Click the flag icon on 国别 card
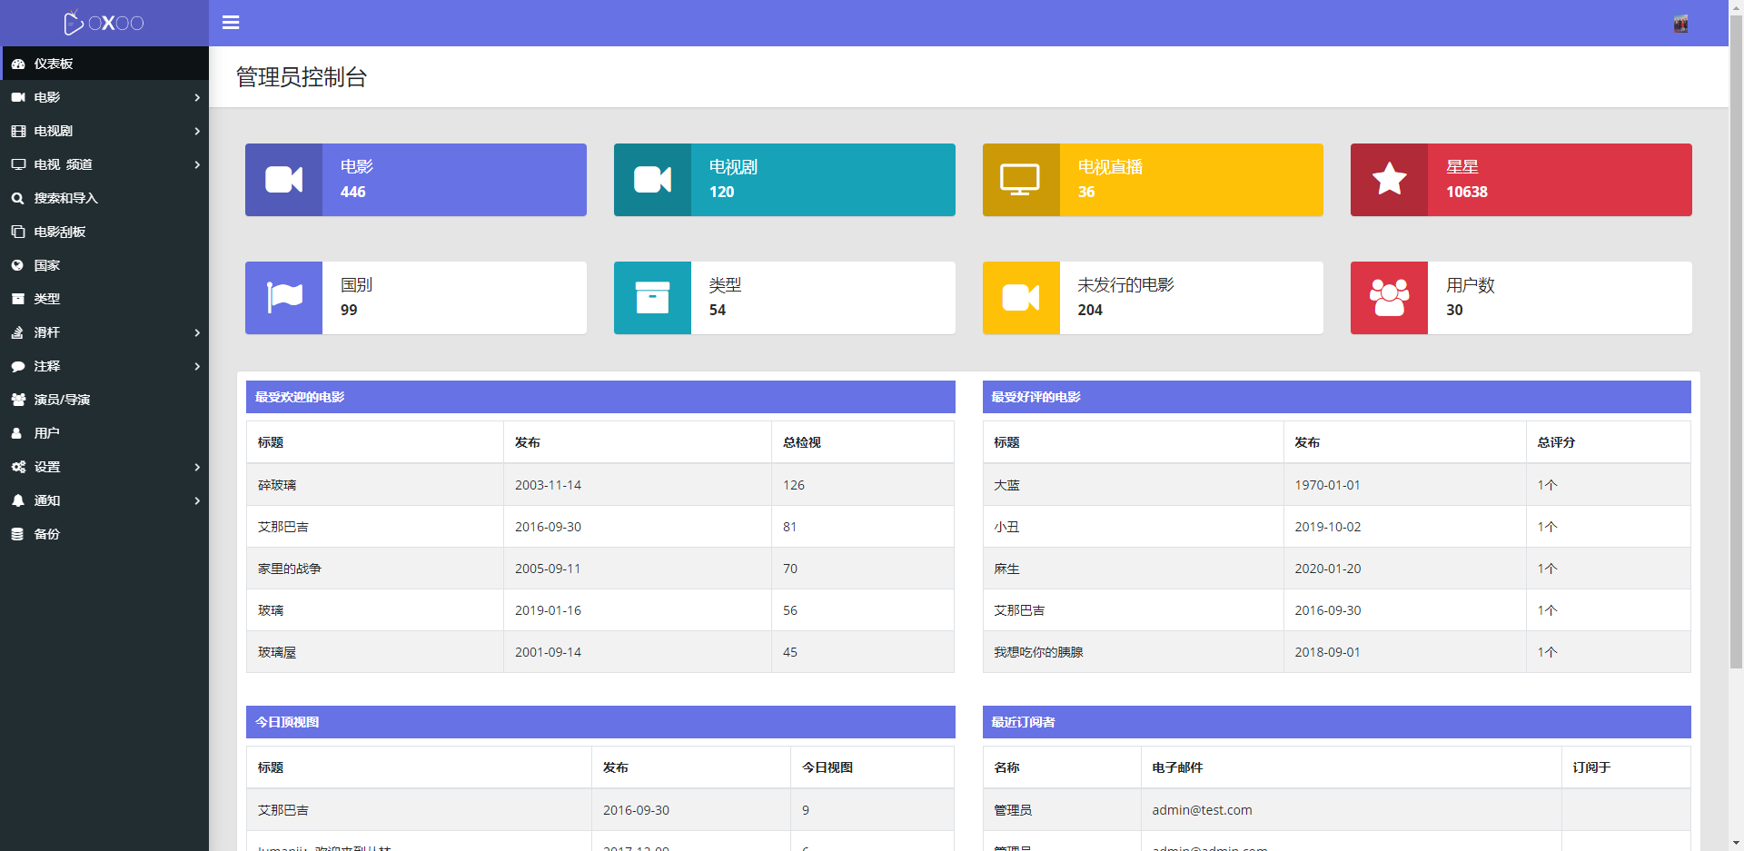 pos(283,298)
